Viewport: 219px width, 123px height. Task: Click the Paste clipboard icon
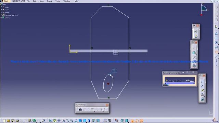pyautogui.click(x=30, y=121)
